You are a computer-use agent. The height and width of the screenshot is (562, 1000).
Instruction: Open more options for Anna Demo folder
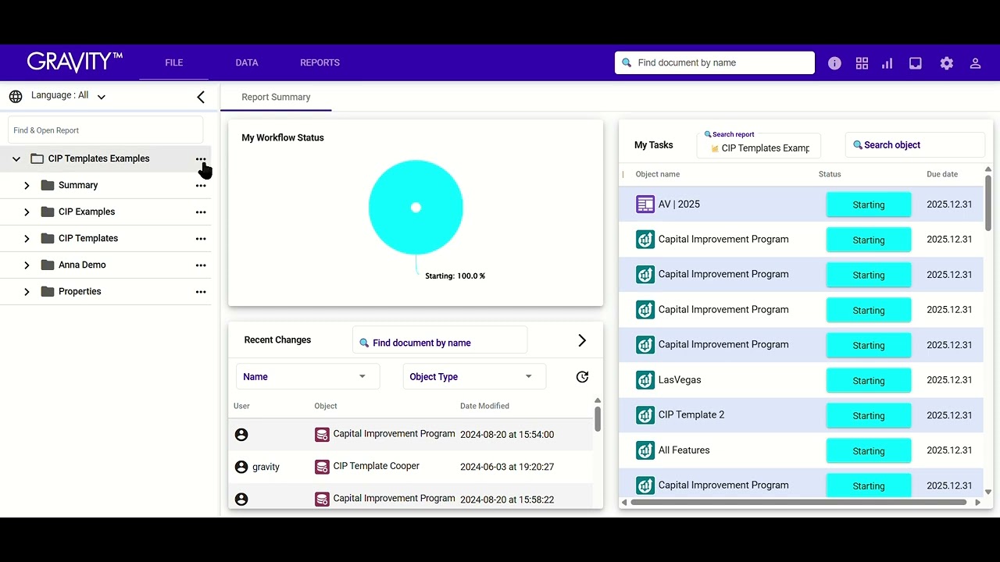(201, 265)
